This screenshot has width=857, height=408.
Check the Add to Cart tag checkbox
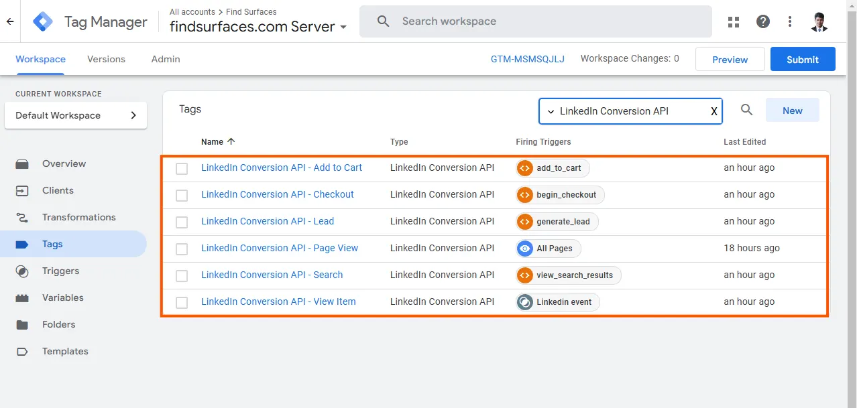point(182,168)
